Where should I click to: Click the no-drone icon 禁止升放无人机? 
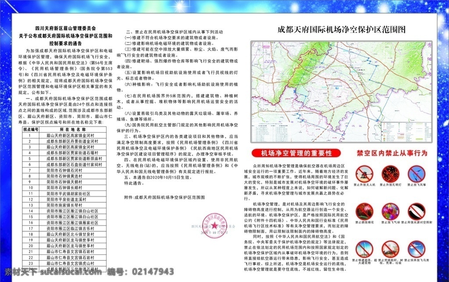tap(364, 174)
